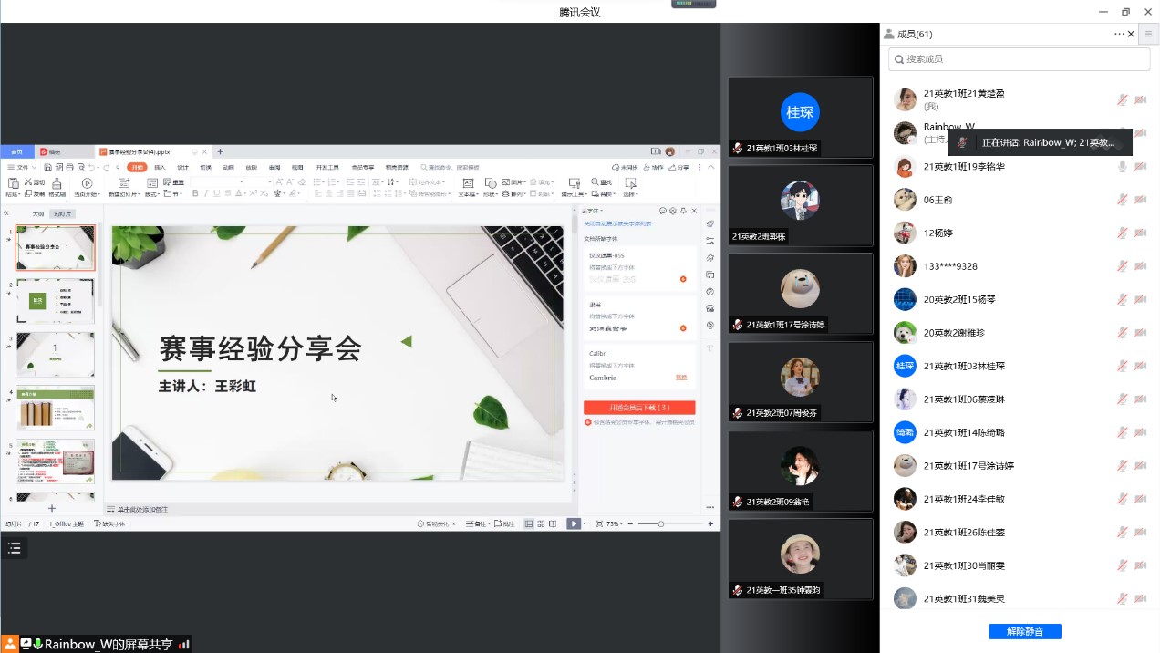The image size is (1160, 653).
Task: Select the second slide thumbnail
Action: click(56, 301)
